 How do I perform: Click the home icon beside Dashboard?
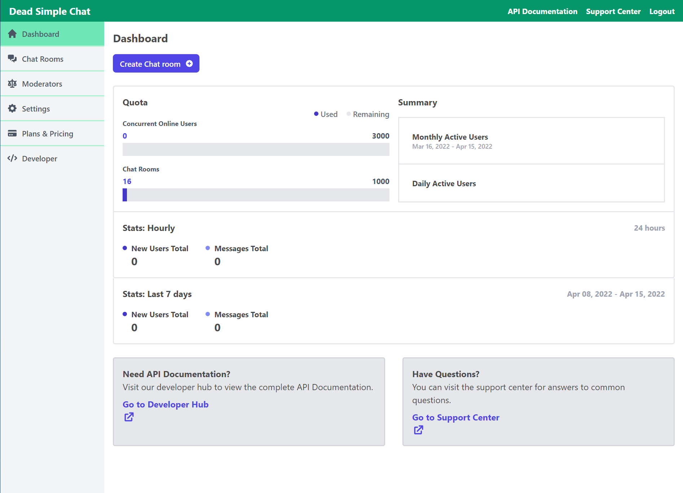coord(12,34)
